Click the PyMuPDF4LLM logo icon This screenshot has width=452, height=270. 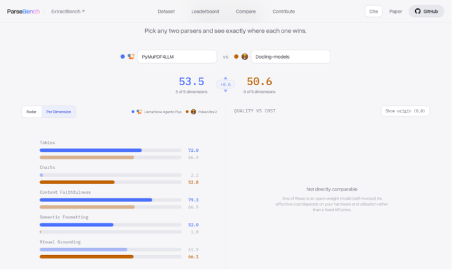pyautogui.click(x=131, y=57)
